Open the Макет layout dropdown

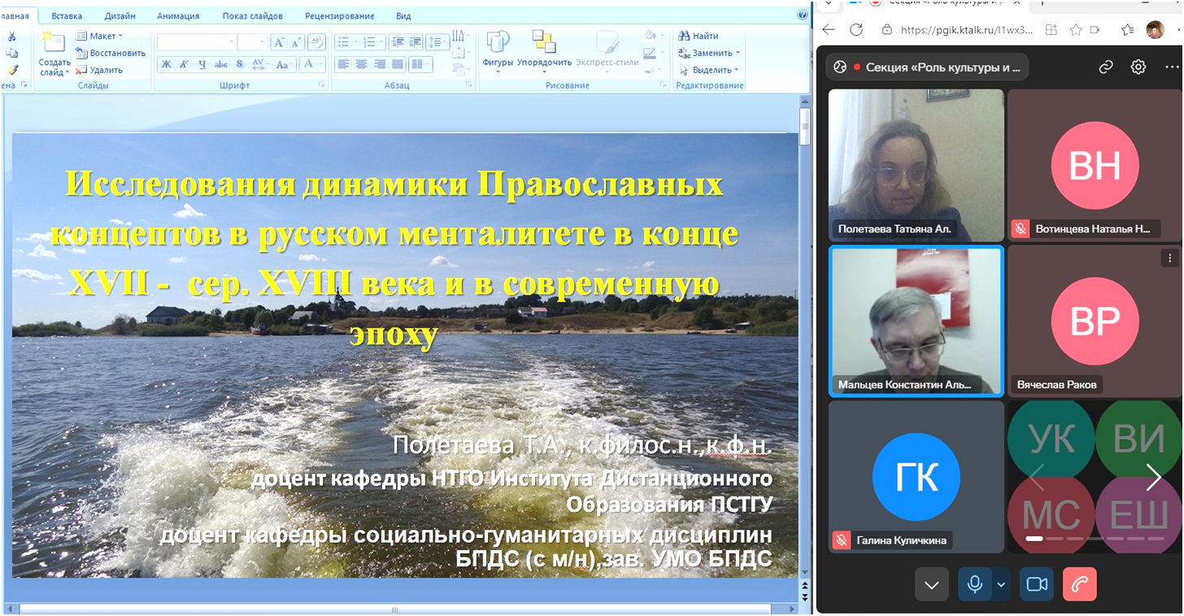point(99,36)
